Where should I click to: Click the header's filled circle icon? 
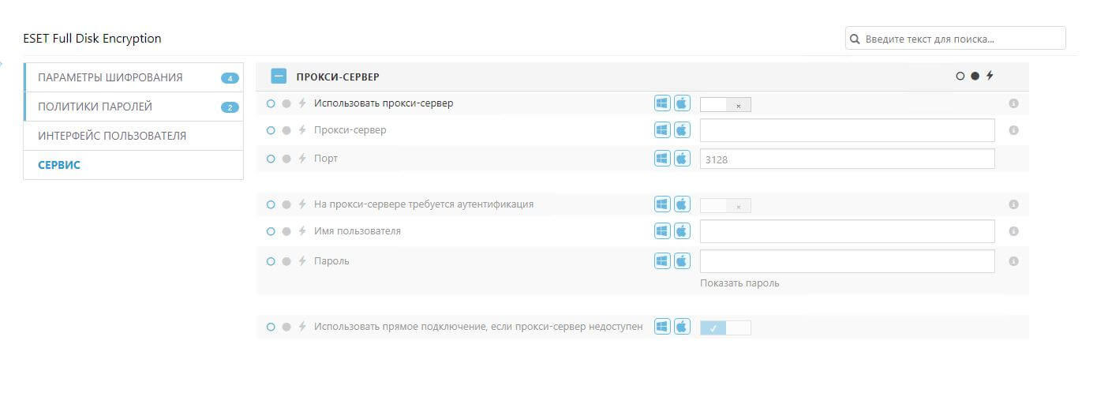[x=975, y=77]
